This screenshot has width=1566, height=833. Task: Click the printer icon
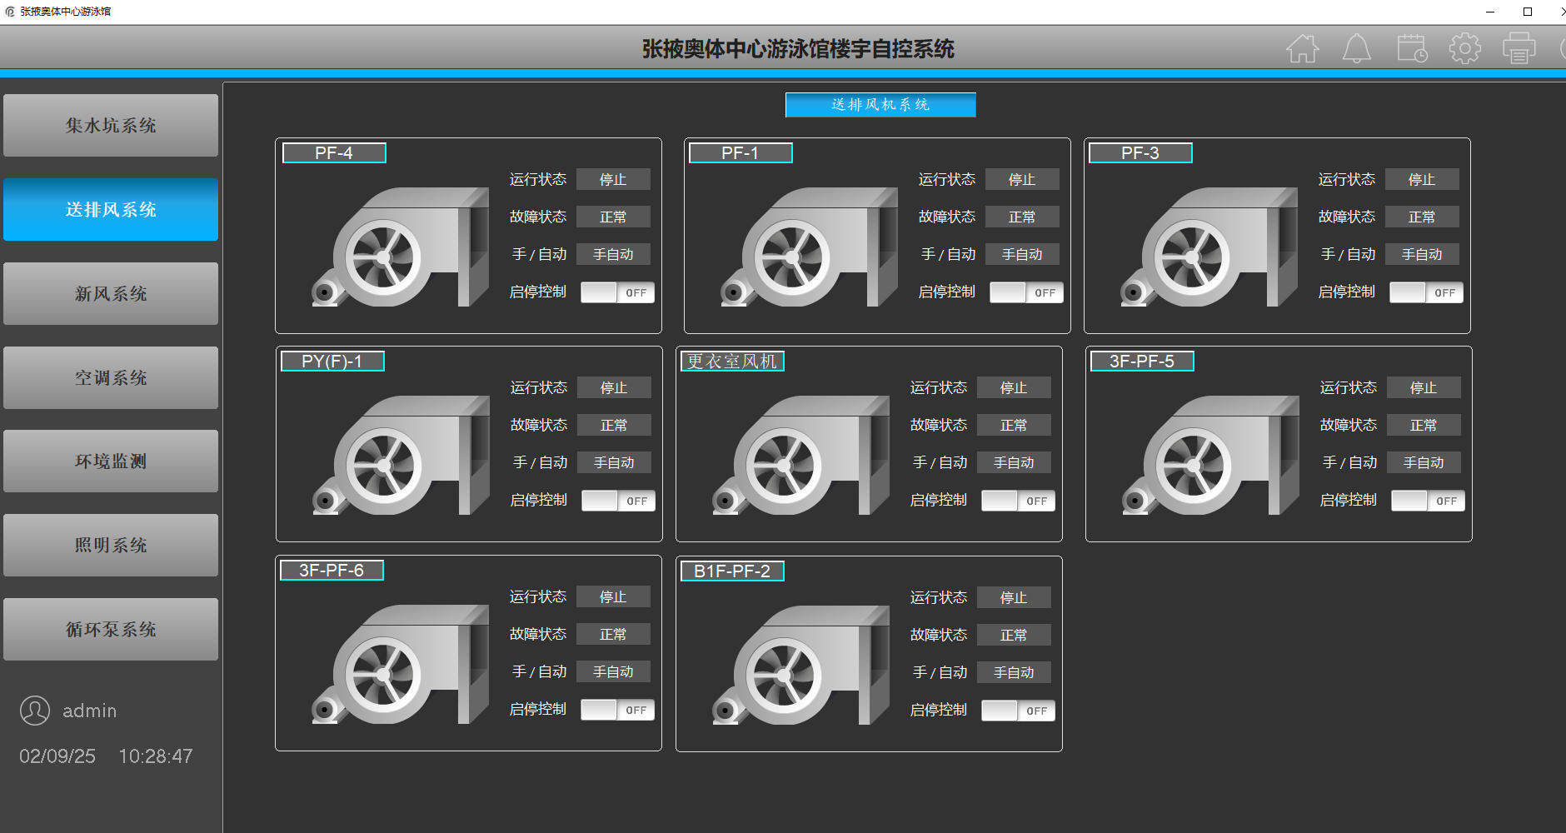click(1519, 48)
